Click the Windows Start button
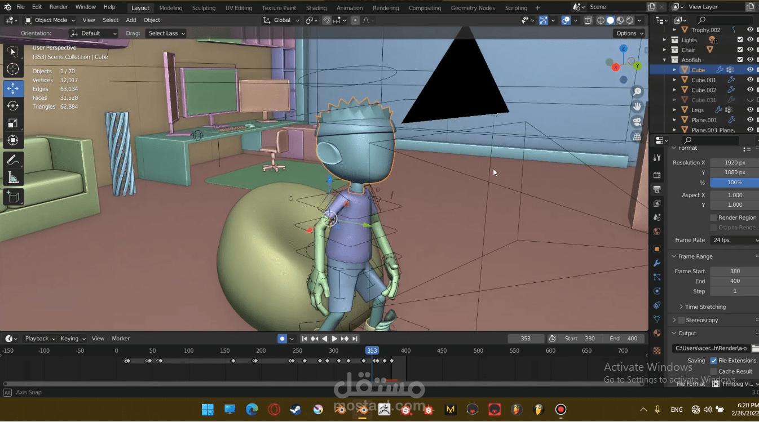The image size is (759, 422). coord(208,410)
